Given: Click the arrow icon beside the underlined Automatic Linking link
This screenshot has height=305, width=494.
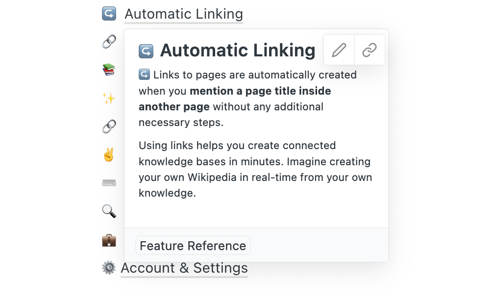Looking at the screenshot, I should 109,14.
